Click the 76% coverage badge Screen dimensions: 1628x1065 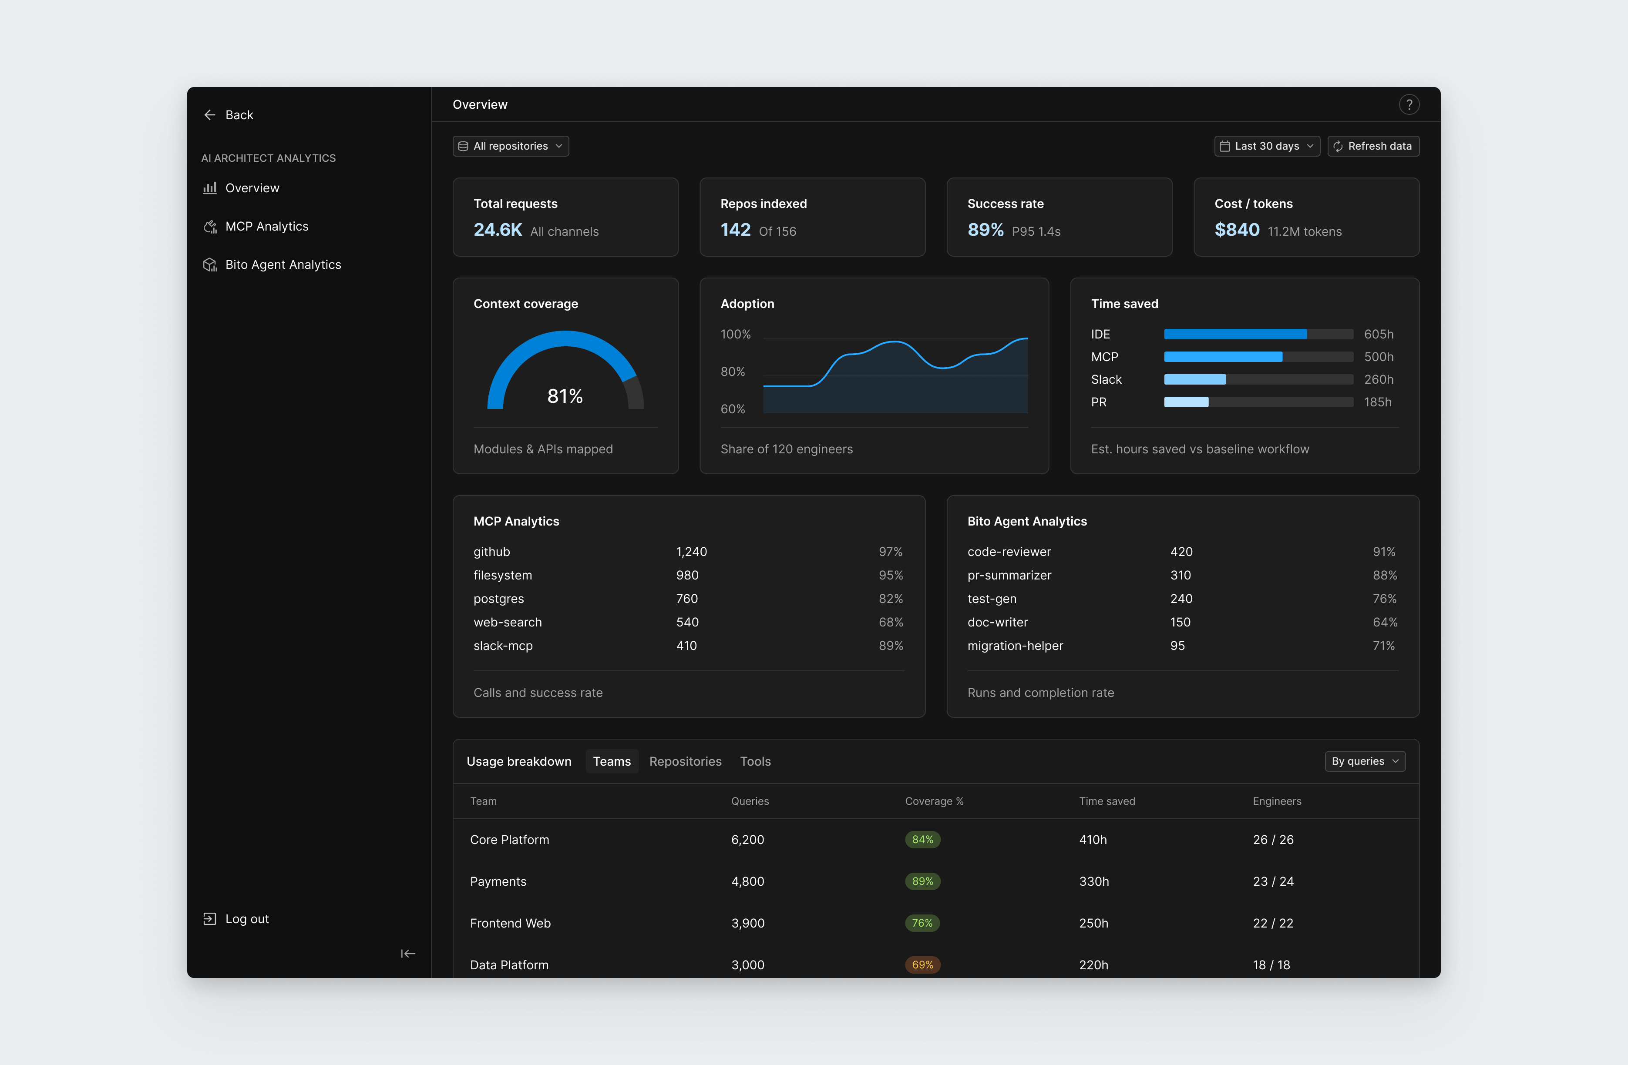(922, 923)
